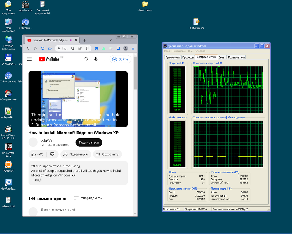Image resolution: width=292 pixels, height=234 pixels.
Task: Click the share page icon in address bar
Action: pos(80,48)
